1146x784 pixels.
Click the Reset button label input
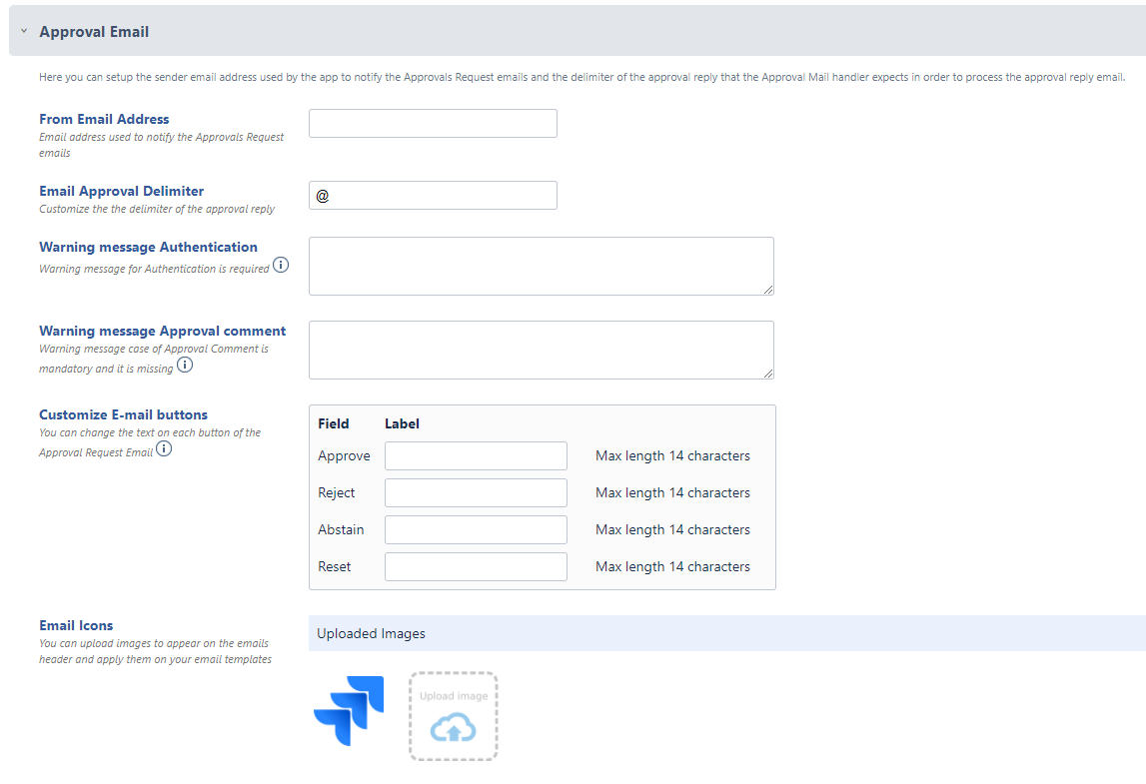pyautogui.click(x=476, y=567)
